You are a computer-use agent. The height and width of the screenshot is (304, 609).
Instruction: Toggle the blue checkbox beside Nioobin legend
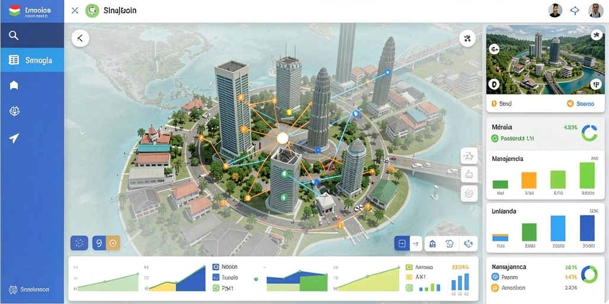[215, 267]
